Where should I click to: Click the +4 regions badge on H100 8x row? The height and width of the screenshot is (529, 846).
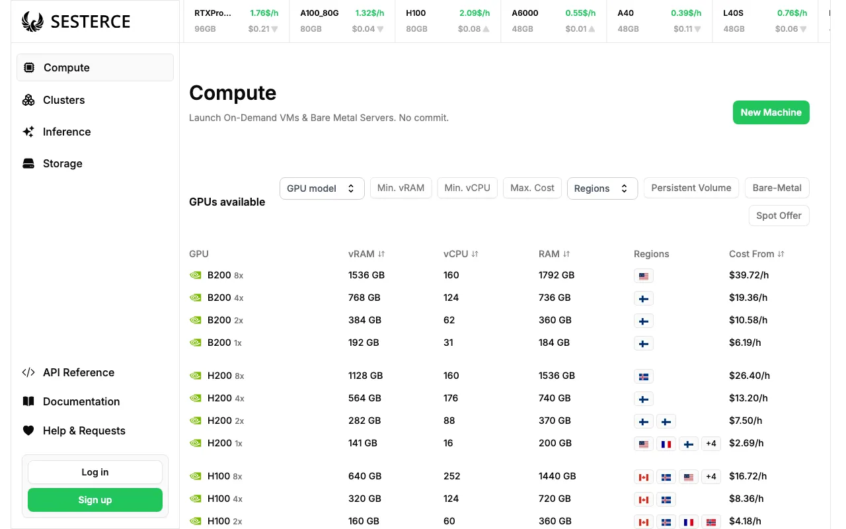(711, 477)
